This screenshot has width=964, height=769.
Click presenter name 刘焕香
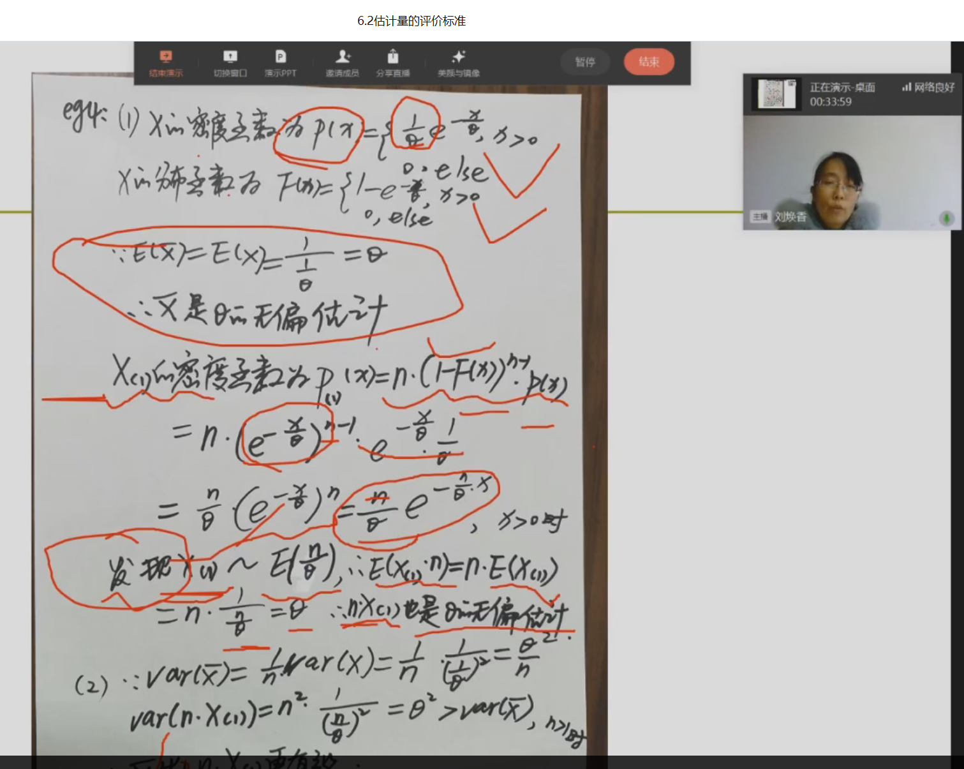[790, 217]
